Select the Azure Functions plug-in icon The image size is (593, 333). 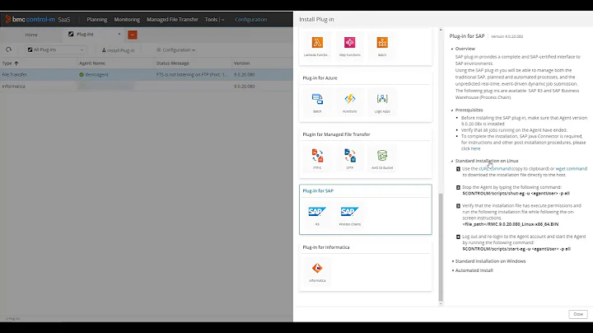point(349,99)
